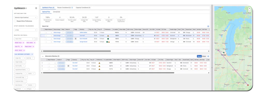This screenshot has width=265, height=95.
Task: Click Book/Assign for route 1000944670
Action: 57,33
